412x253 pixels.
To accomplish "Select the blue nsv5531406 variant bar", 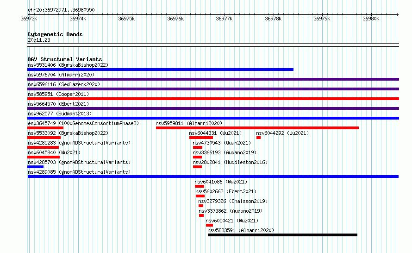I will (x=160, y=70).
